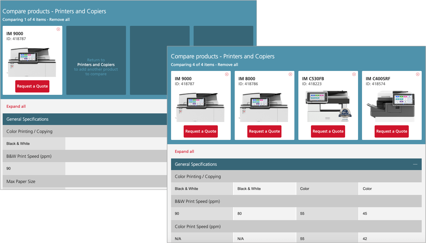The image size is (426, 243).
Task: Click 'Remove all' in the 1 of 4 comparison
Action: 59,20
